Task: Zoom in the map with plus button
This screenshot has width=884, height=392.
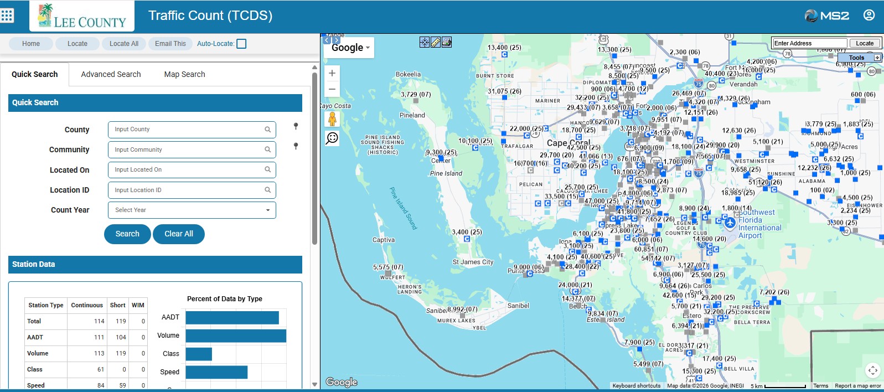Action: point(332,73)
